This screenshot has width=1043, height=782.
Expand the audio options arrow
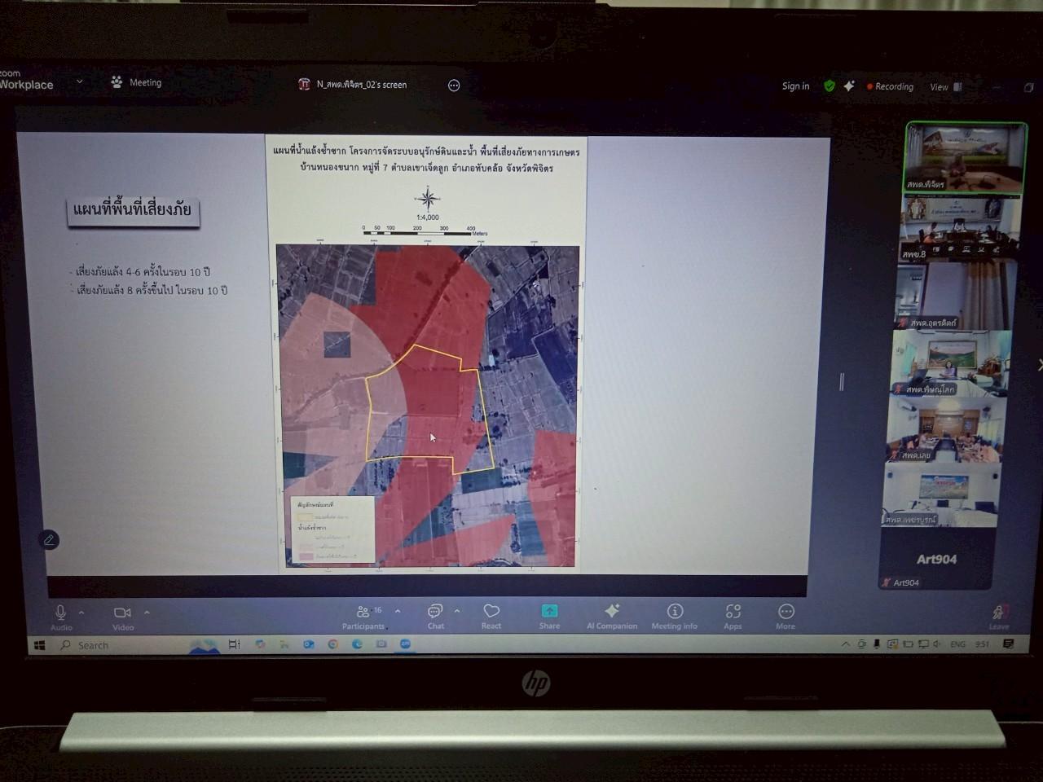tap(81, 613)
